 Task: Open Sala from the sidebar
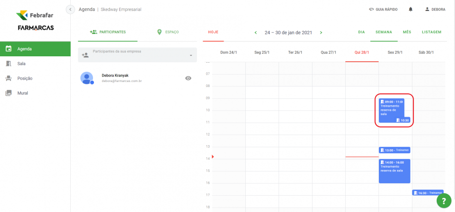click(21, 64)
